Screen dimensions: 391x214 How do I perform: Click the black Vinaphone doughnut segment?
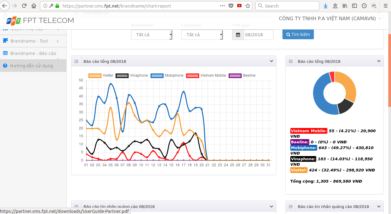point(345,107)
